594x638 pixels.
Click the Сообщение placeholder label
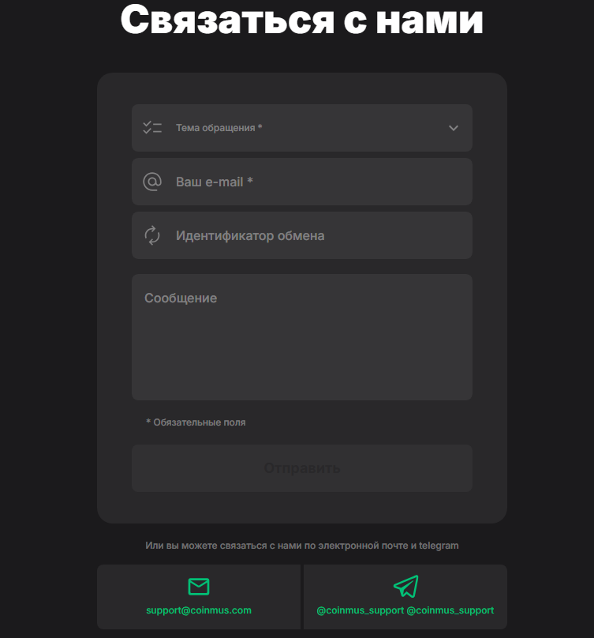coord(181,298)
